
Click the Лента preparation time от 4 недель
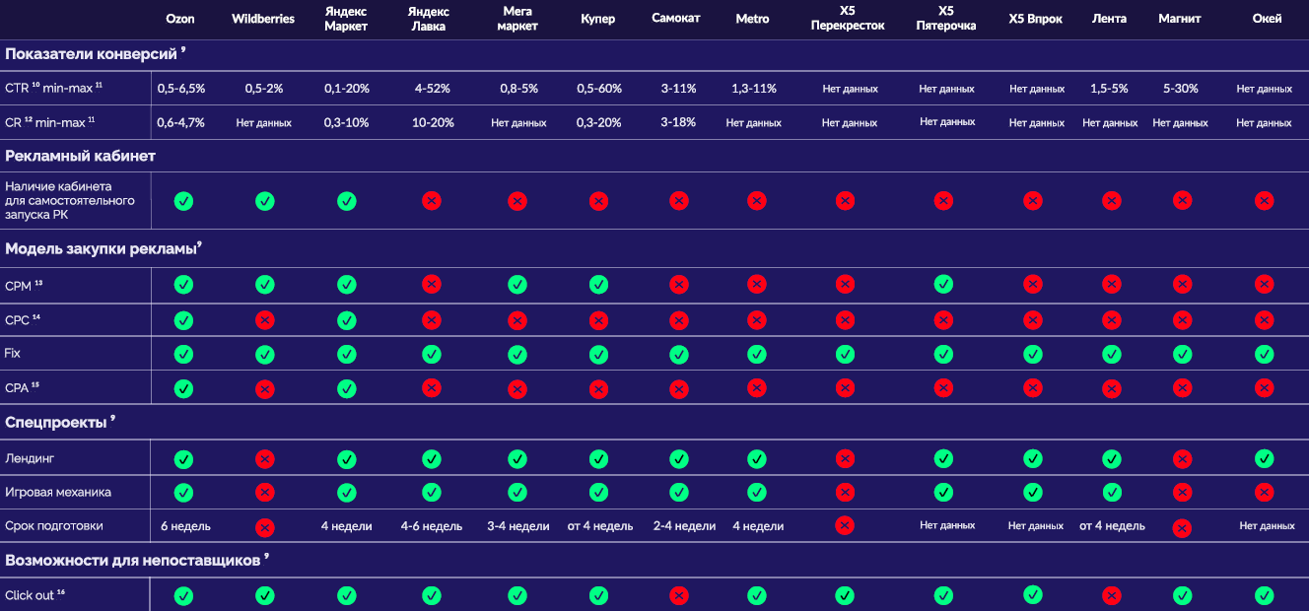(x=1112, y=526)
